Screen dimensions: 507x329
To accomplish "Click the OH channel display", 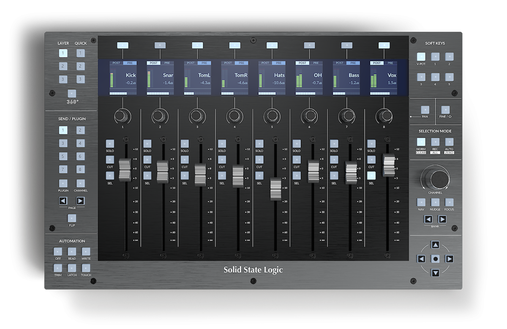I will click(x=309, y=78).
